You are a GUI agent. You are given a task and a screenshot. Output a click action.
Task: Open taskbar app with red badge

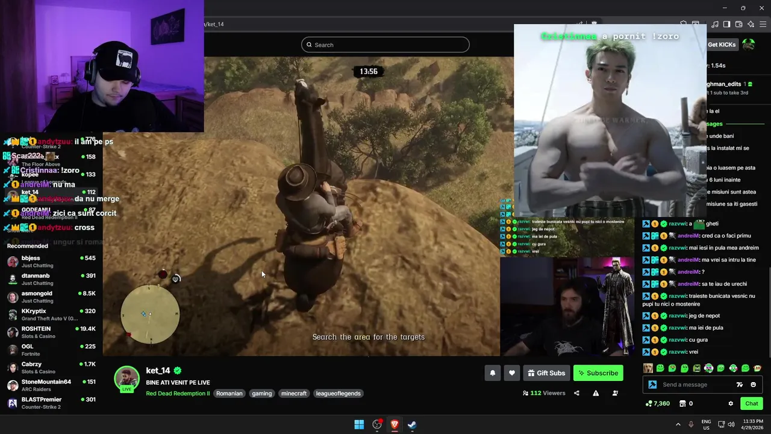[377, 424]
